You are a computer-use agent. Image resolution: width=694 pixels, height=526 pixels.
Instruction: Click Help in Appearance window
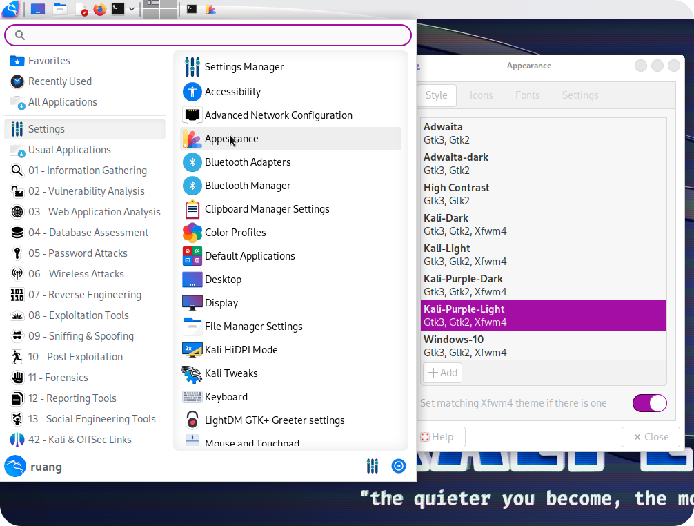coord(442,437)
